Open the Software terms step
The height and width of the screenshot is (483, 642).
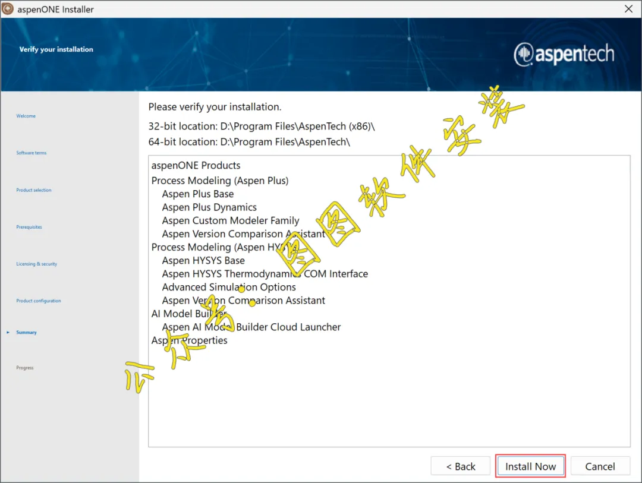[x=32, y=153]
